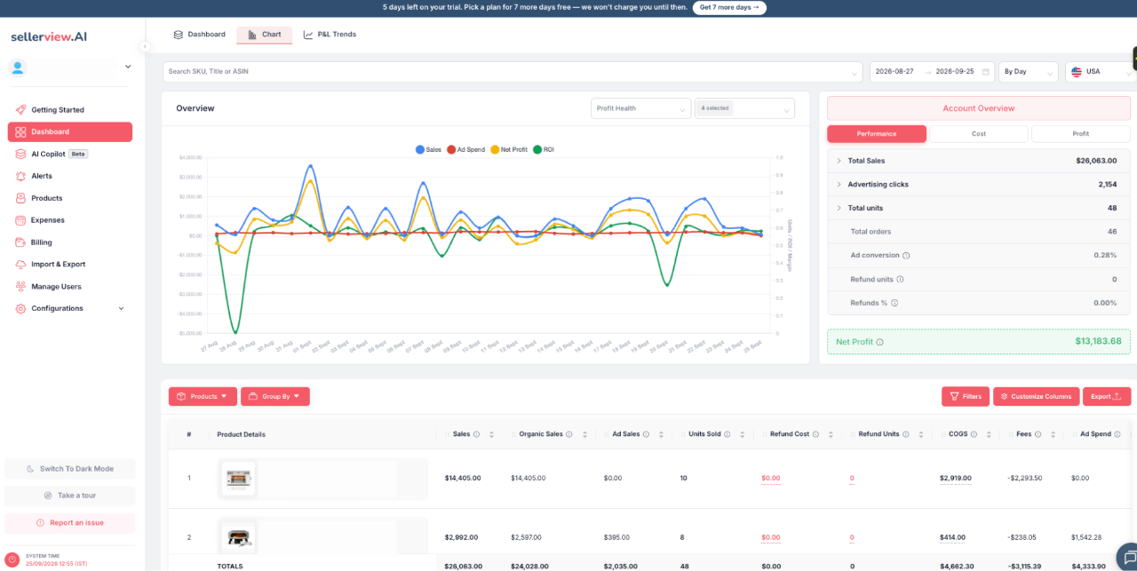The image size is (1137, 571).
Task: Click the red Ad Spend legend swatch
Action: [451, 150]
